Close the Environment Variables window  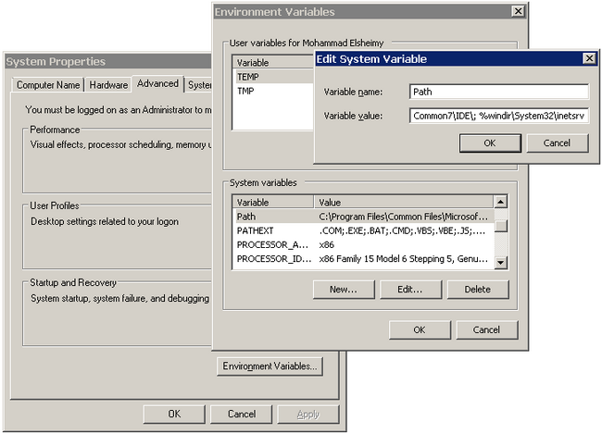point(518,12)
